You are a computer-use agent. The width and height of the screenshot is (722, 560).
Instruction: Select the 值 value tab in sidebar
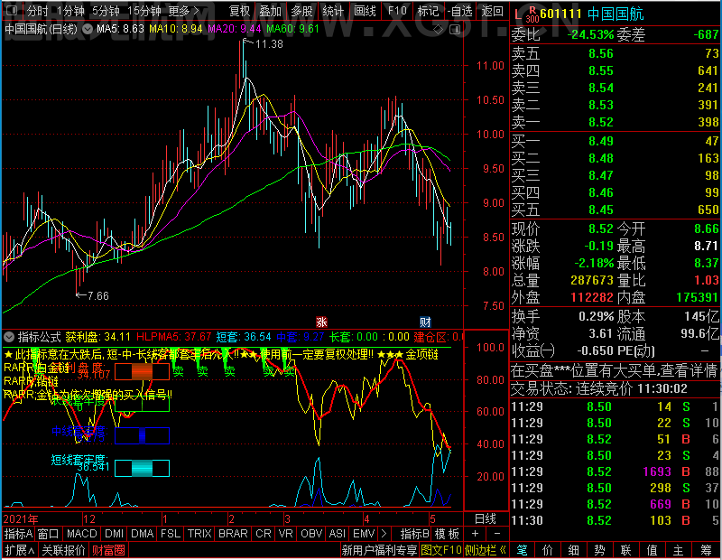tap(652, 550)
